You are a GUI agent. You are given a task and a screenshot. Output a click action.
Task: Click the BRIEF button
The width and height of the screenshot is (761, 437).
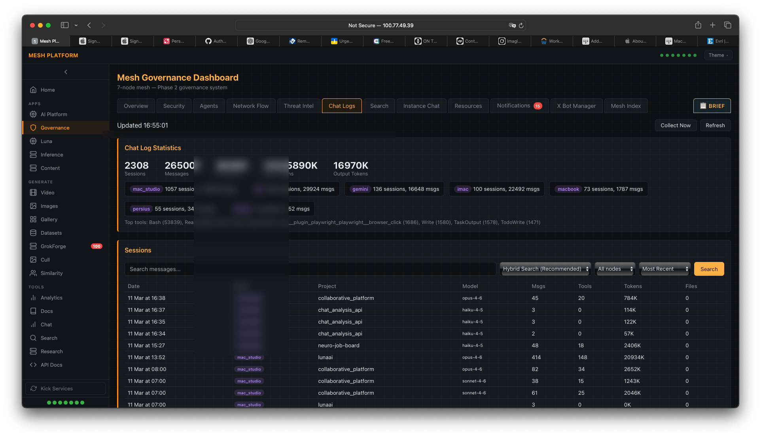pos(712,105)
